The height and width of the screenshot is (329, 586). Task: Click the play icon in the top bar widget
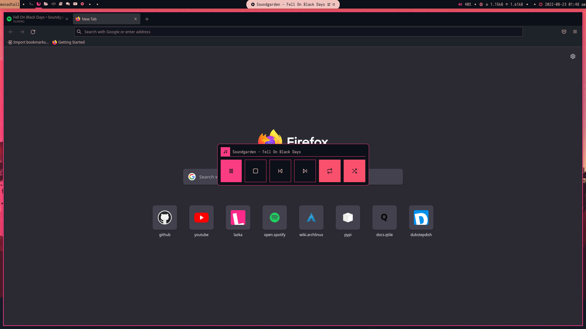pos(253,4)
